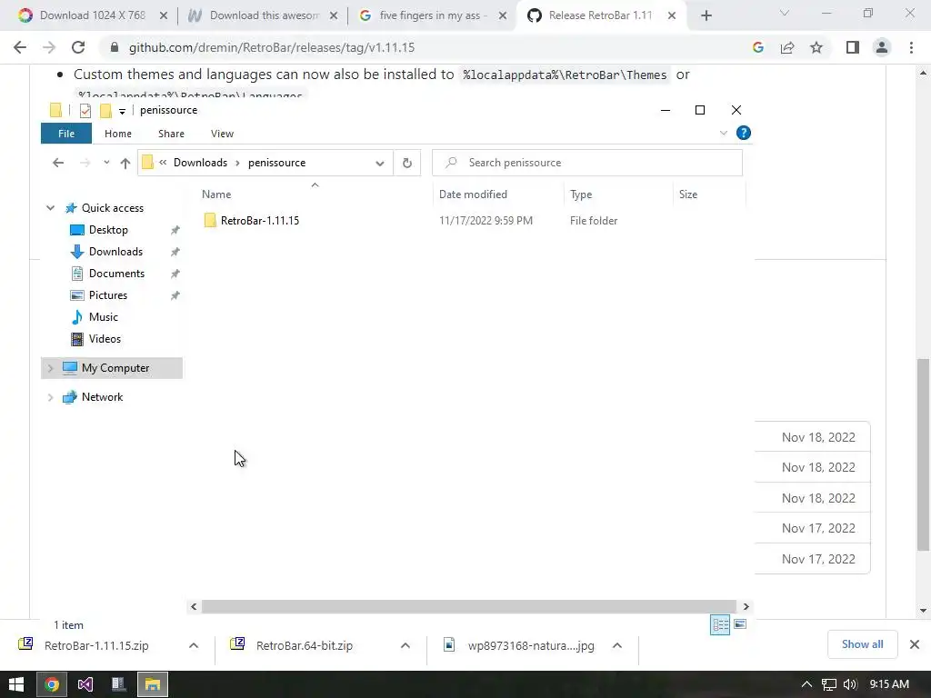This screenshot has width=931, height=698.
Task: Open a new Chrome tab
Action: [x=706, y=15]
